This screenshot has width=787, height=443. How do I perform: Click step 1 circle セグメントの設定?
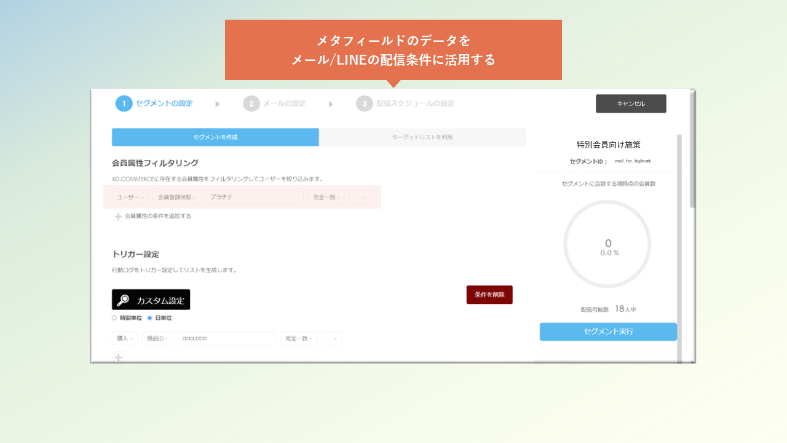(124, 103)
